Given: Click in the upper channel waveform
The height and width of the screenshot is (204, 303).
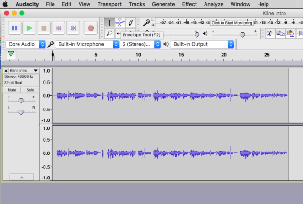Looking at the screenshot, I should coord(170,95).
